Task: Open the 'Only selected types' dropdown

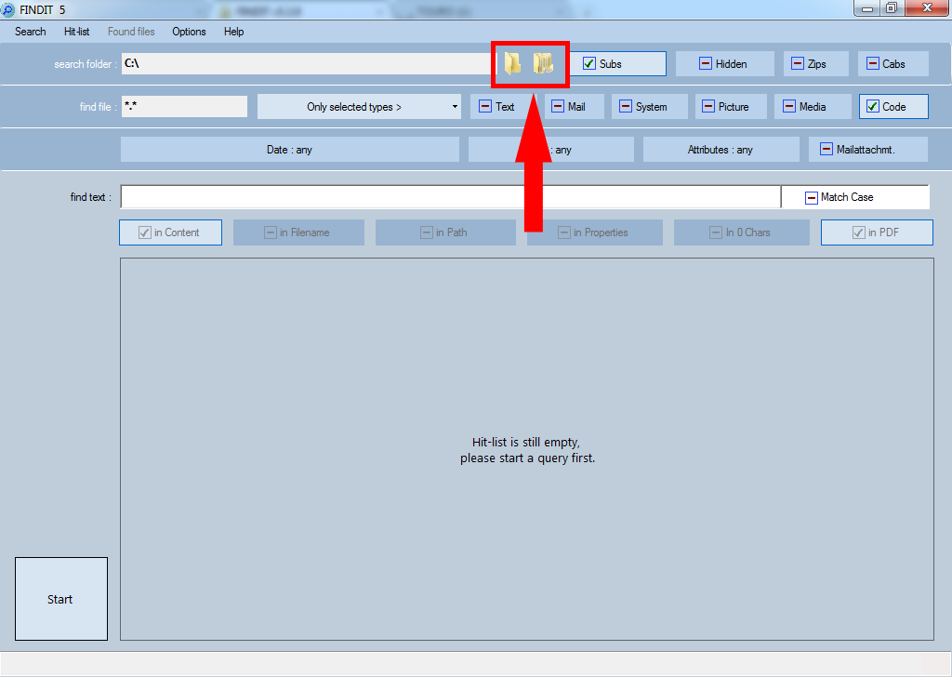Action: pos(359,107)
